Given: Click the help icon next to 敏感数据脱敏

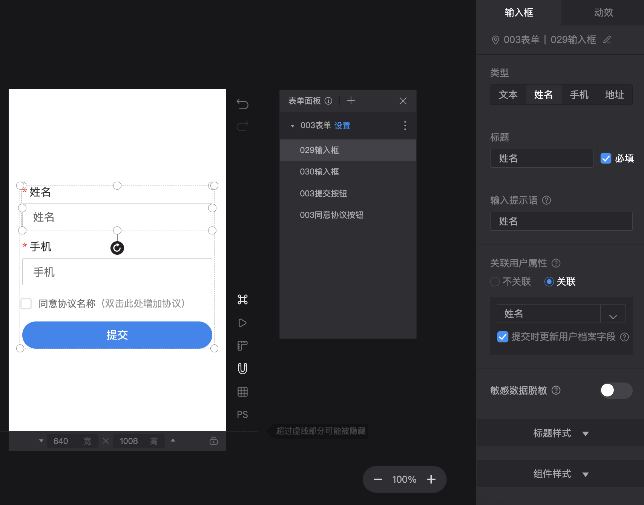Looking at the screenshot, I should tap(556, 390).
